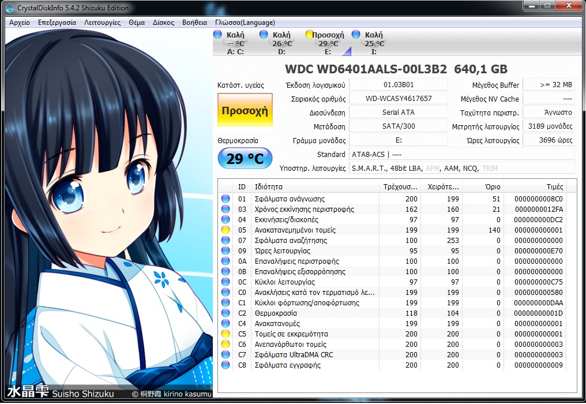The height and width of the screenshot is (404, 586).
Task: Select the Σφάλματα εγγραφής row text
Action: pyautogui.click(x=288, y=365)
